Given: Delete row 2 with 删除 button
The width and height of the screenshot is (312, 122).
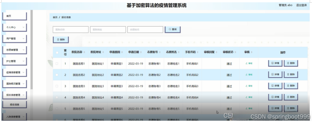Looking at the screenshot, I should pos(291,74).
